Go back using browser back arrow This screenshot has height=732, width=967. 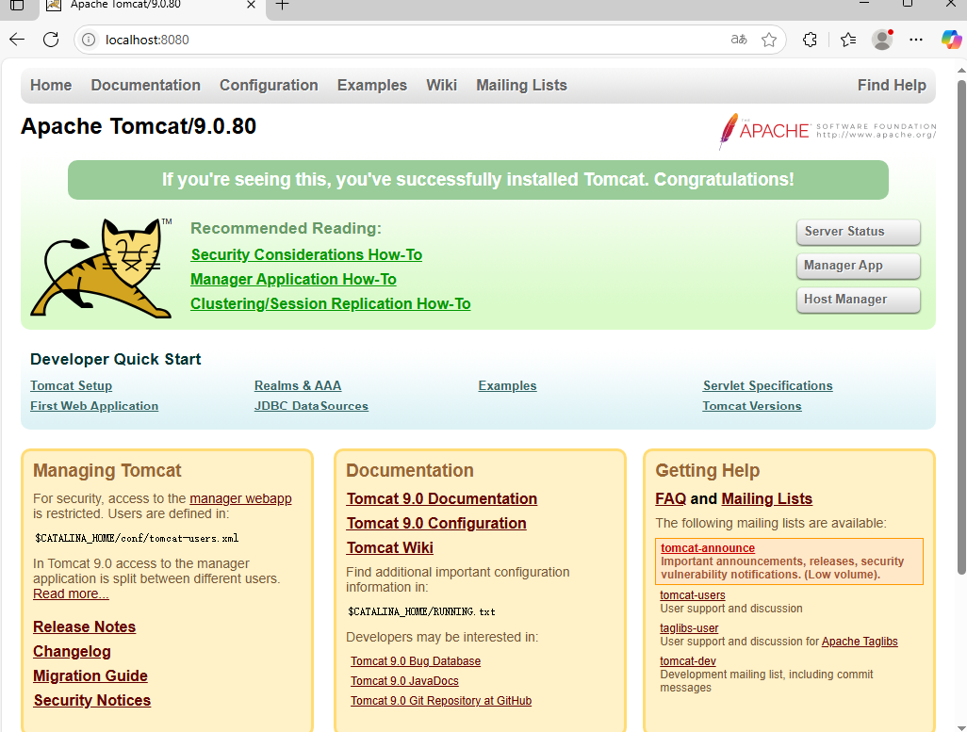click(17, 40)
